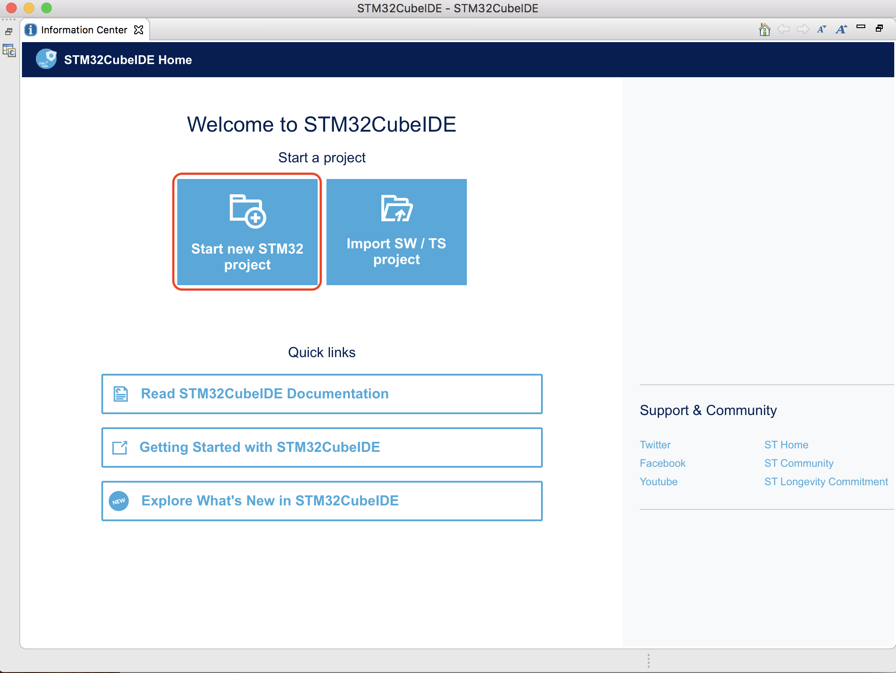The height and width of the screenshot is (673, 896).
Task: Open Import SW / TS project tile
Action: (x=396, y=232)
